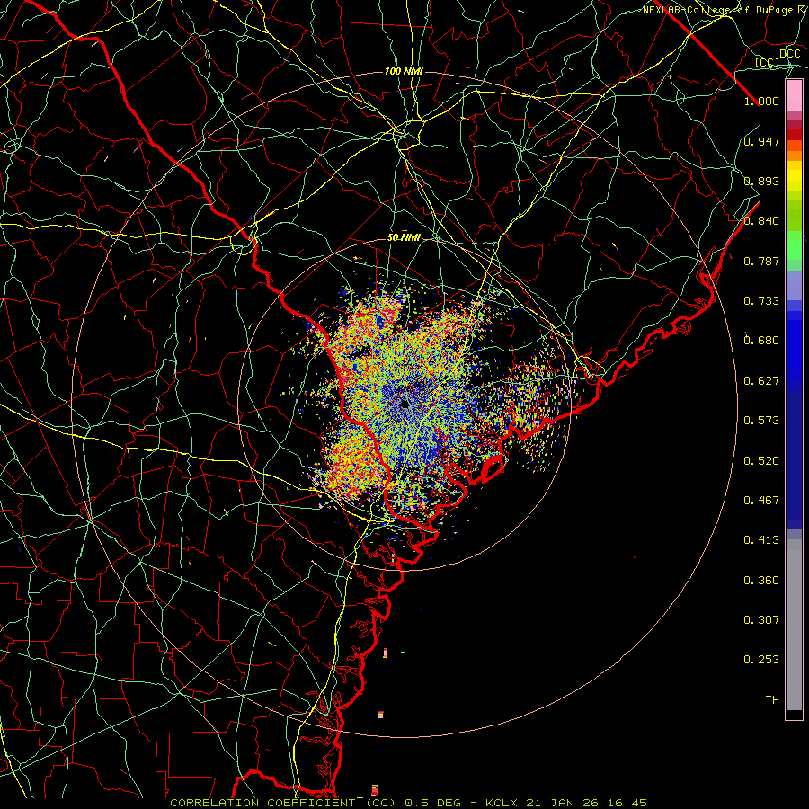The image size is (809, 809).
Task: Click the KCLX station identifier in caption
Action: (x=503, y=803)
